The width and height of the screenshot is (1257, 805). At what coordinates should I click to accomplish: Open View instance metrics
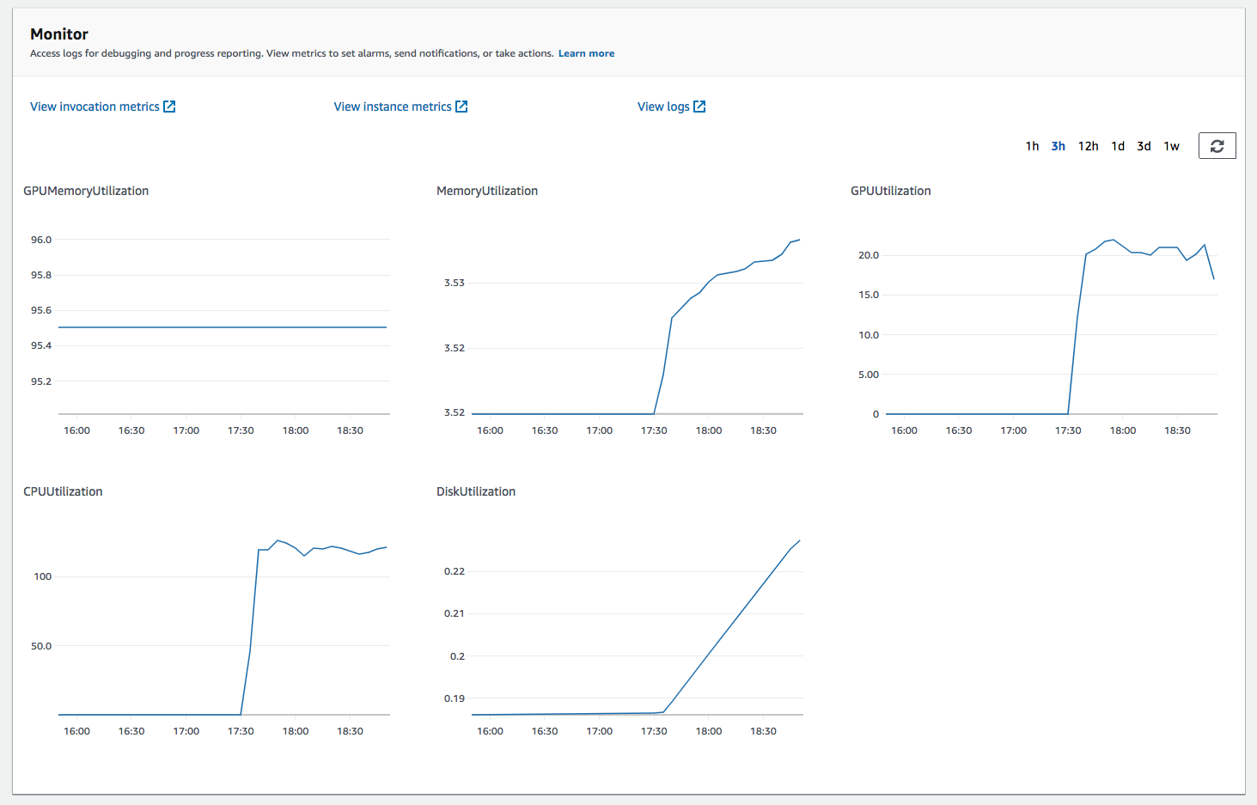[x=392, y=106]
